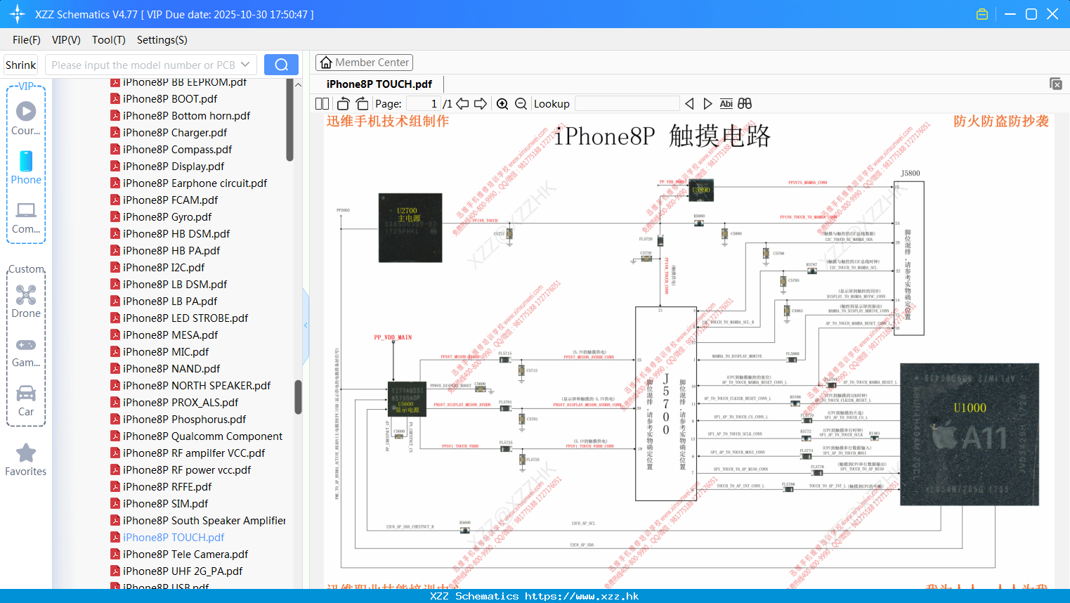
Task: Open iPhone8P Tele Camera.pdf
Action: (x=185, y=555)
